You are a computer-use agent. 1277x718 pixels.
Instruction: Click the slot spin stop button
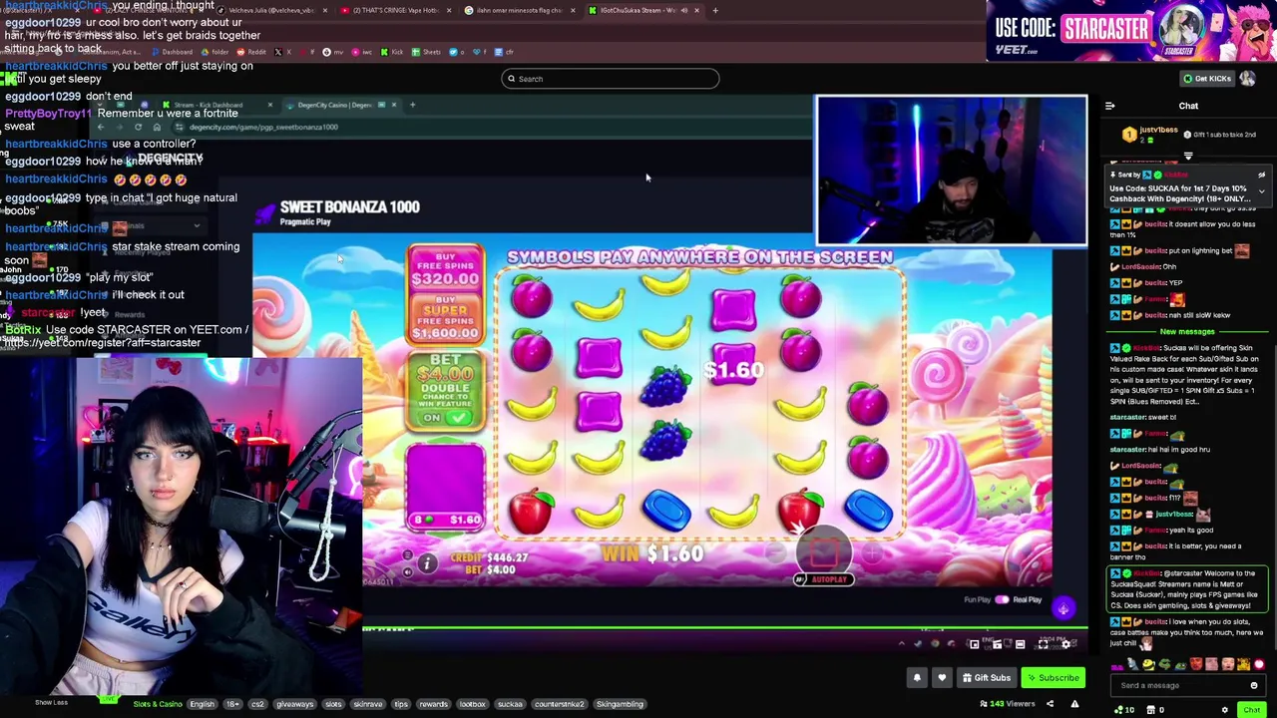[x=824, y=551]
